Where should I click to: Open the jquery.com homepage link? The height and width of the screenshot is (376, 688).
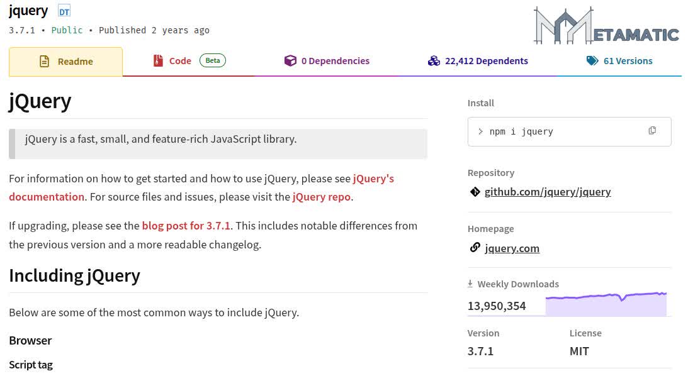click(512, 248)
